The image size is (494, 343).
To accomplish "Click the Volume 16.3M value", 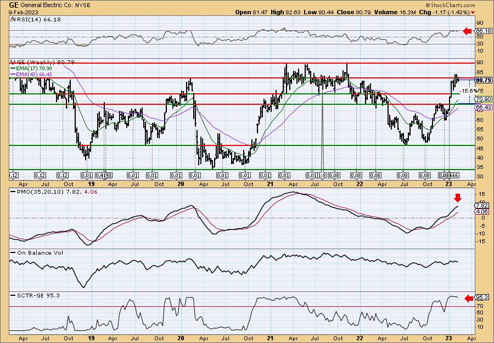I will (395, 12).
